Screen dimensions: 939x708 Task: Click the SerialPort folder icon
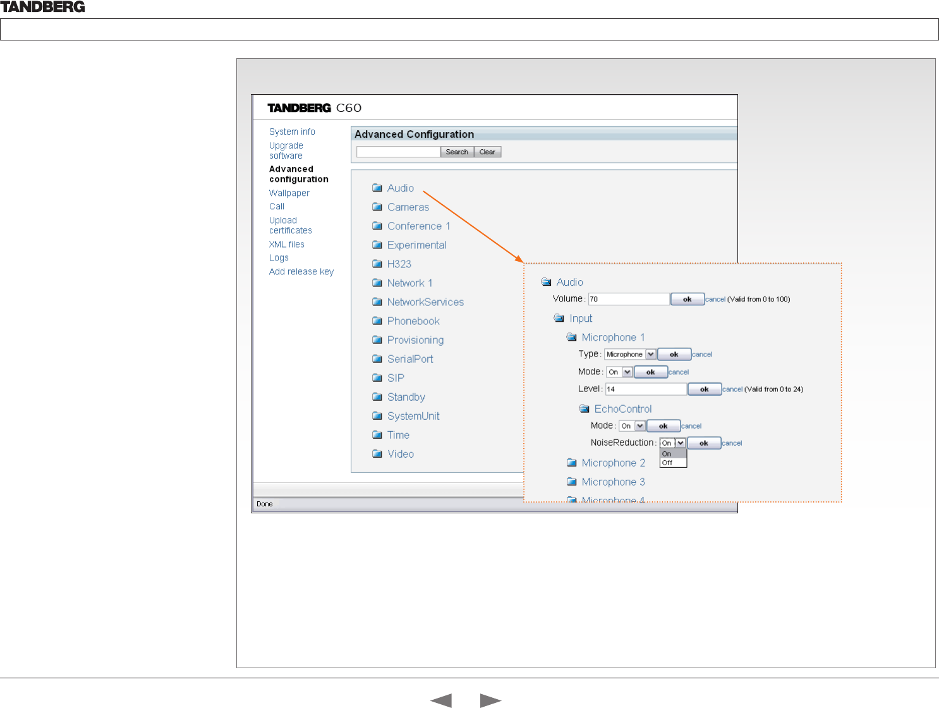tap(377, 358)
